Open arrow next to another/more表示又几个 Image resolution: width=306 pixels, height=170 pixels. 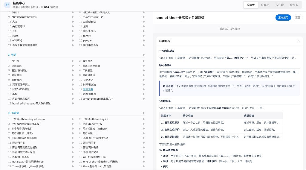click(x=144, y=99)
